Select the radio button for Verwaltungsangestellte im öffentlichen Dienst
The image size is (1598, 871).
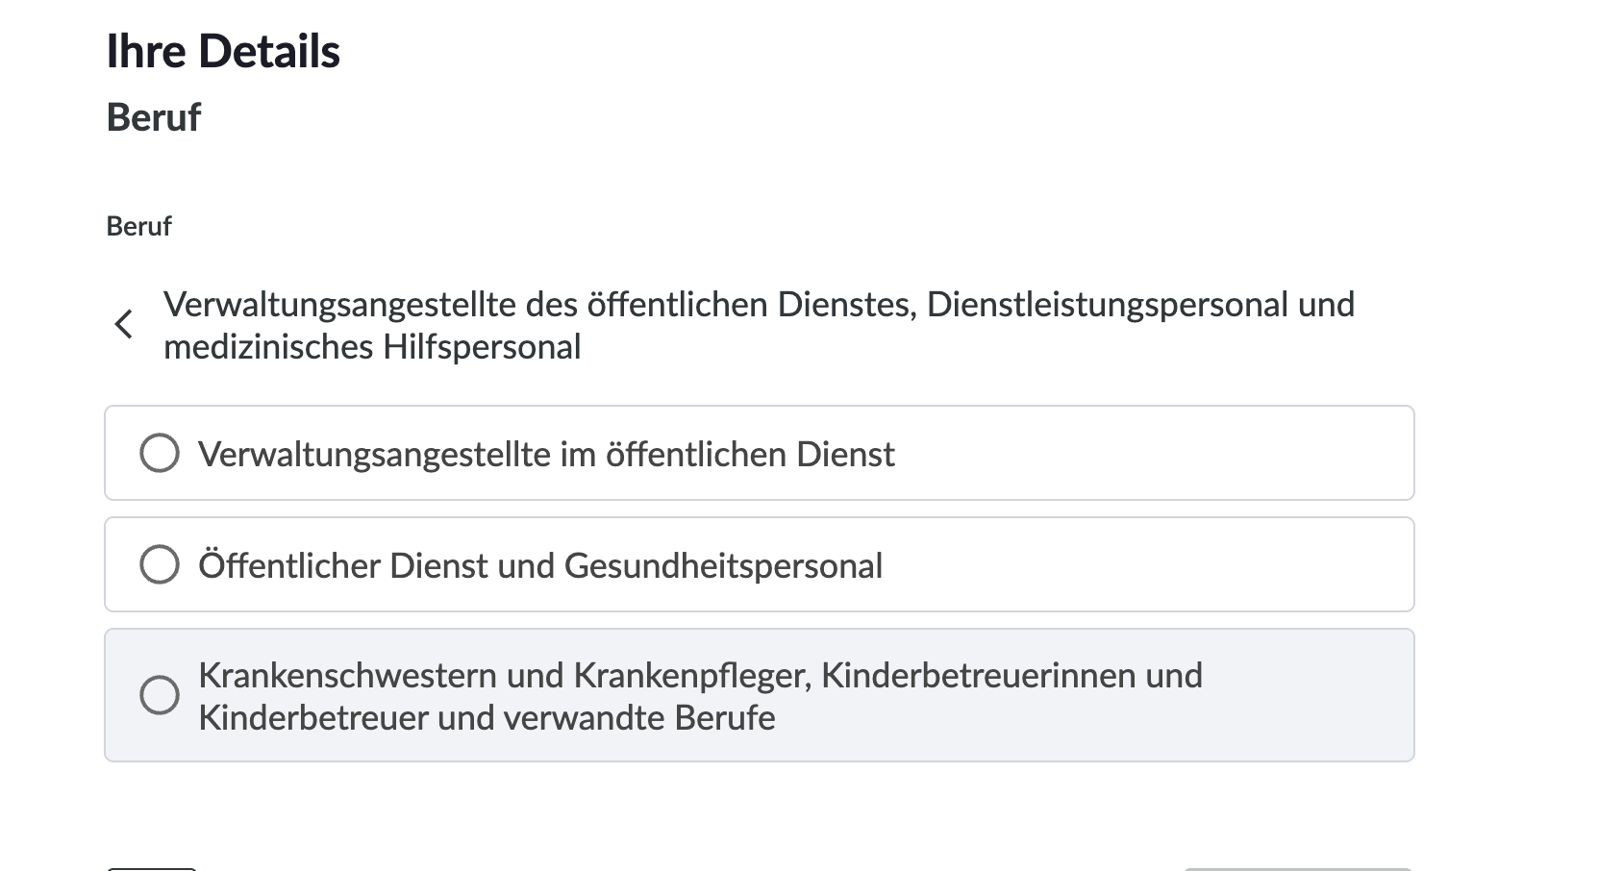[x=160, y=453]
